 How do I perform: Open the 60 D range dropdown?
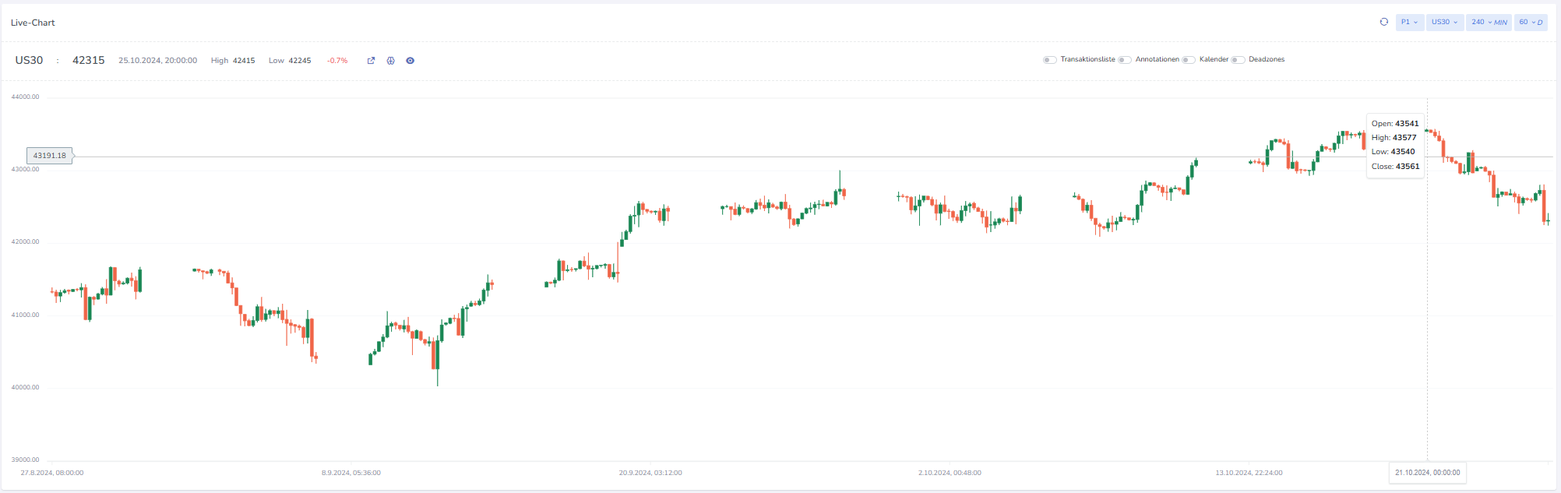1531,22
